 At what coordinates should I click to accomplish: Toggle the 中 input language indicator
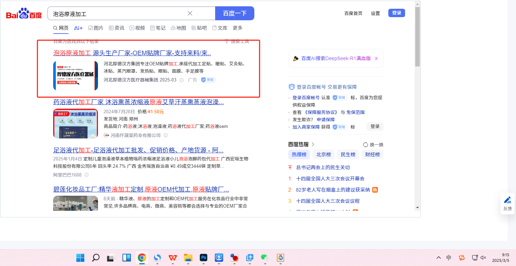pyautogui.click(x=449, y=258)
